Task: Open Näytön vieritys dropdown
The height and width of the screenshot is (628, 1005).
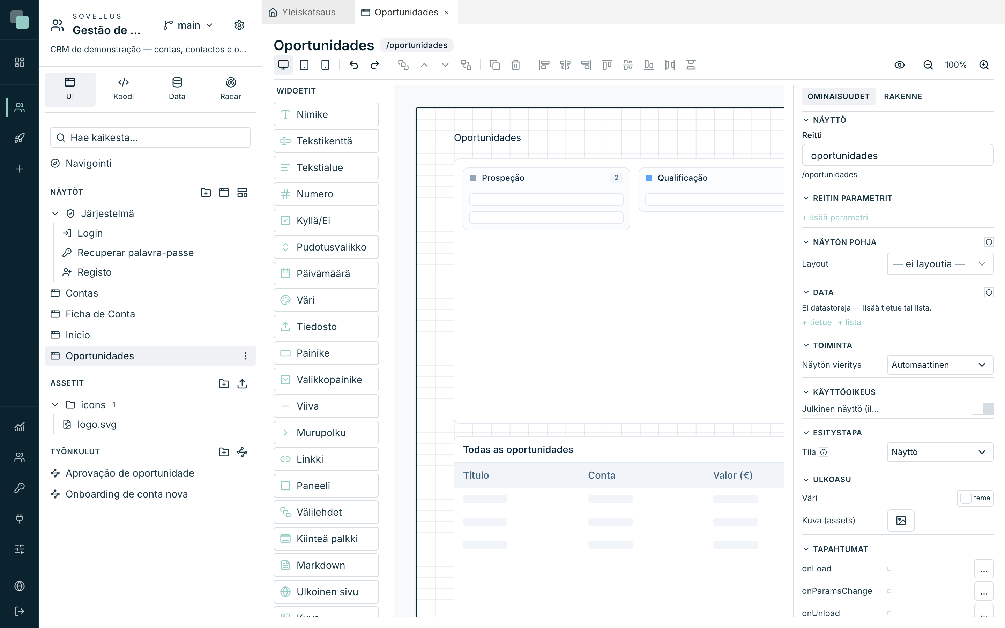Action: click(940, 365)
